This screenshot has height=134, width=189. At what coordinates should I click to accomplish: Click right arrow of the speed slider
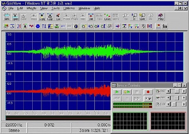[184, 104]
